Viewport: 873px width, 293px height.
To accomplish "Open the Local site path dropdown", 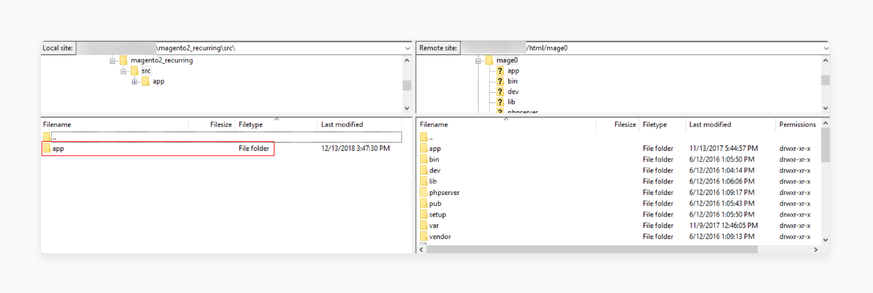I will click(407, 48).
